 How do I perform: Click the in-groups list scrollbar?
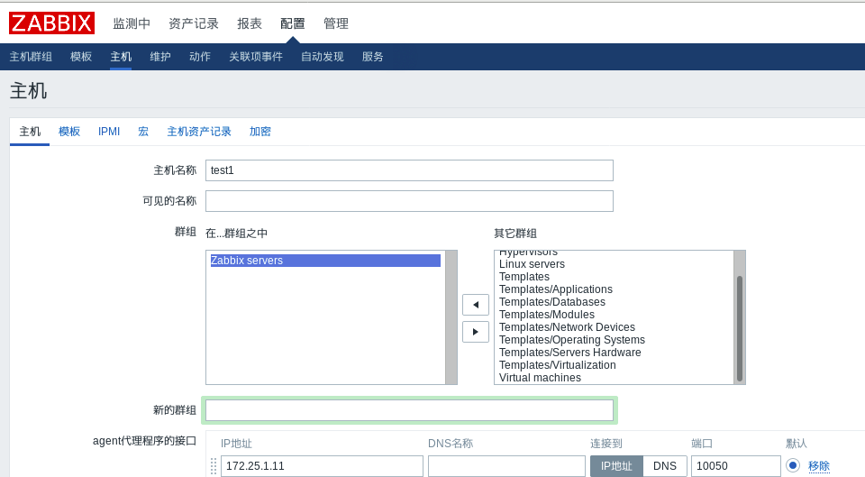click(x=451, y=317)
